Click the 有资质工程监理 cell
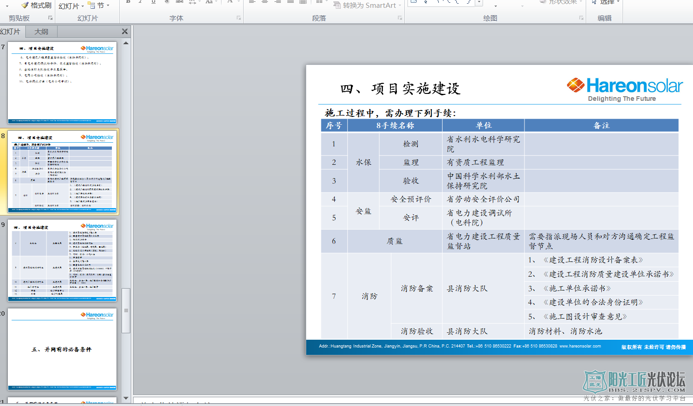 [483, 162]
